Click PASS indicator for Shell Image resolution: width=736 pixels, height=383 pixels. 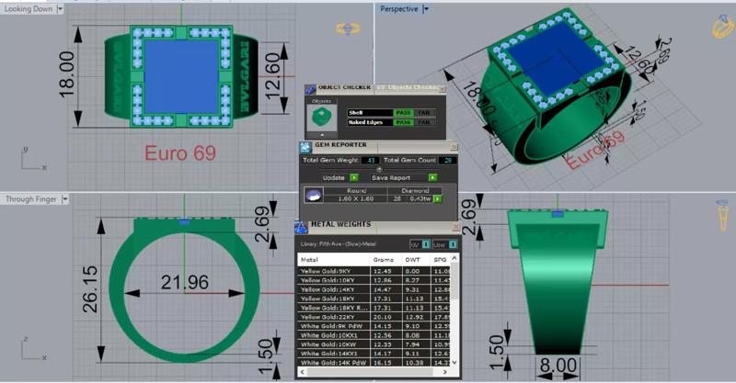point(403,112)
